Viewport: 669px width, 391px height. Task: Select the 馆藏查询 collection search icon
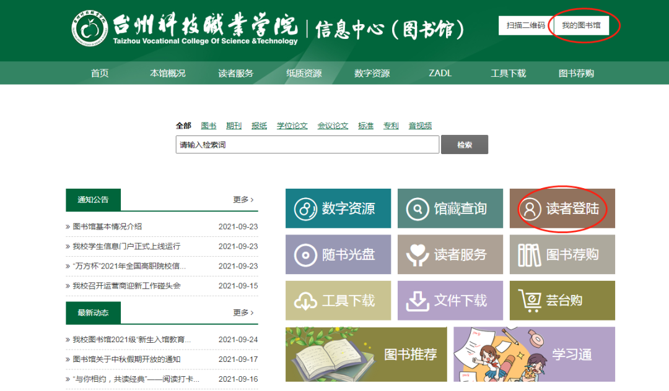[x=450, y=208]
